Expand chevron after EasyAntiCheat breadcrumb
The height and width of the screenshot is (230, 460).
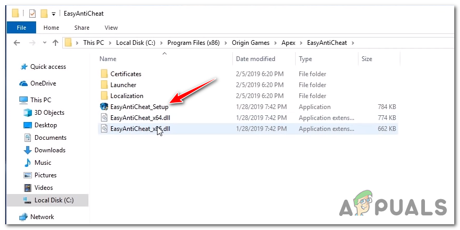pos(353,43)
